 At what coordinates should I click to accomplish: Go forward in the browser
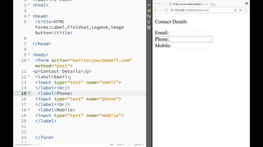pos(161,10)
